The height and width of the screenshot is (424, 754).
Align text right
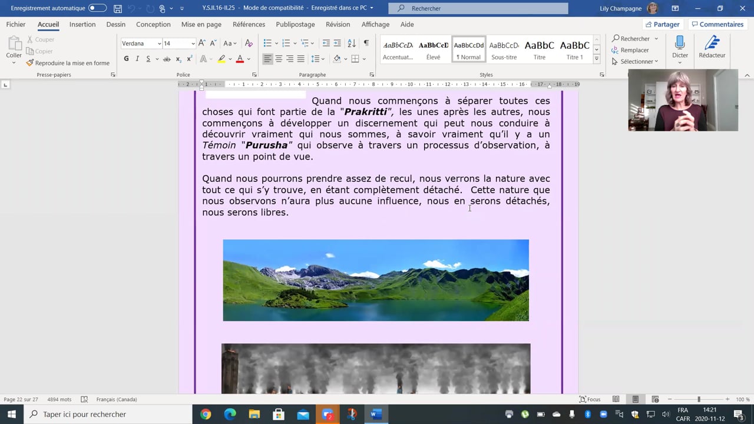click(290, 59)
